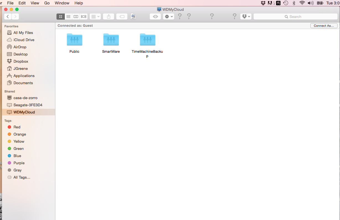
Task: Open All My Files in sidebar
Action: (x=23, y=33)
